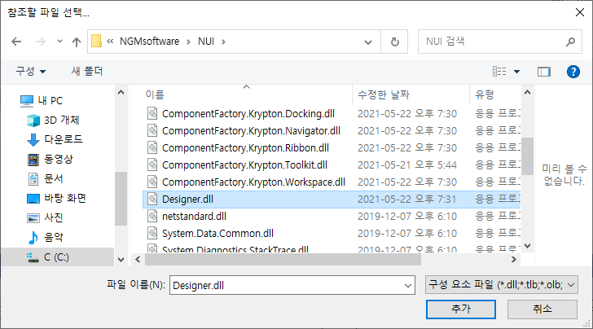Open 바탕 화면 in sidebar
593x329 pixels.
[x=57, y=198]
